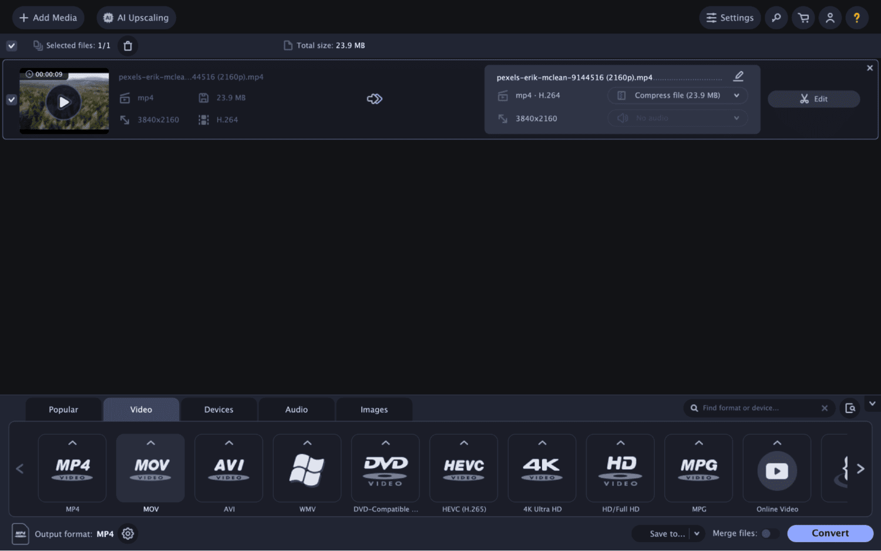Click the Add Media button
Viewport: 881px width, 551px height.
48,18
